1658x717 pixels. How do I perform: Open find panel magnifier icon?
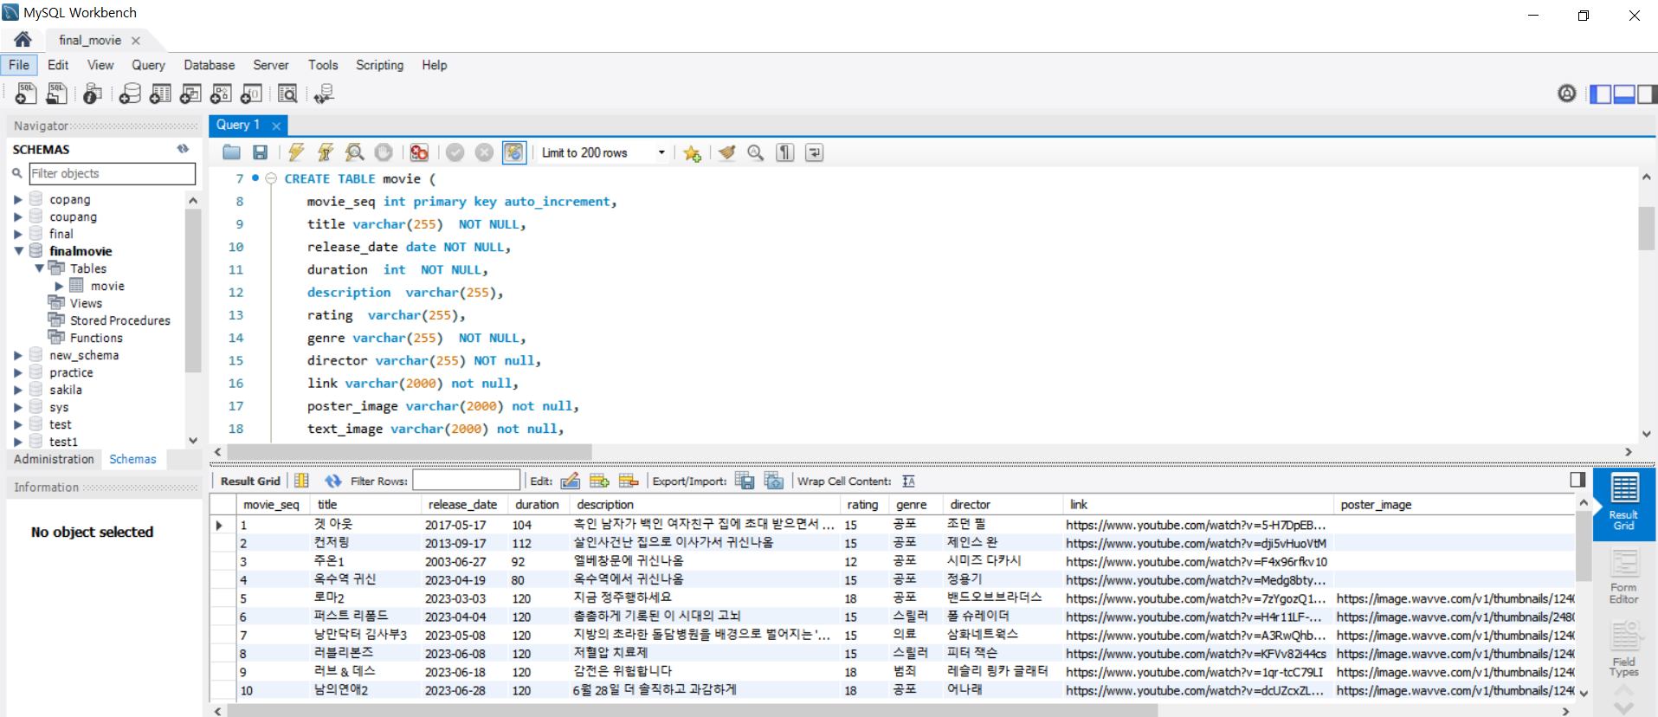click(x=756, y=152)
